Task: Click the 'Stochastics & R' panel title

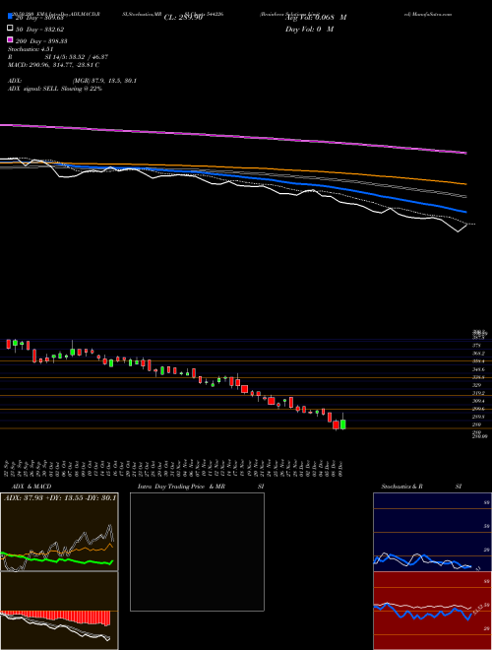Action: point(401,487)
